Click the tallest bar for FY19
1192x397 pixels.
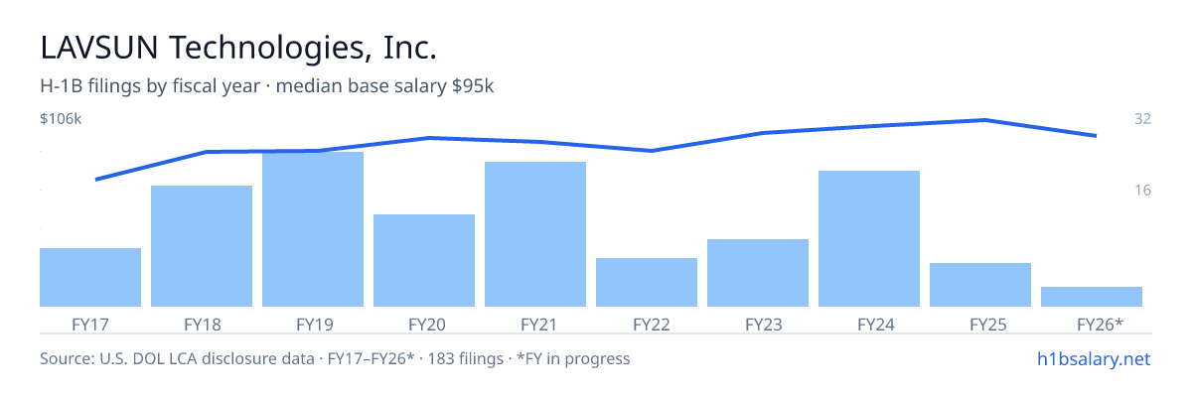[313, 229]
